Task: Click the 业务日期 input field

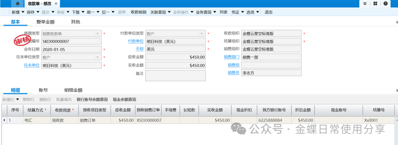Action: tap(71, 49)
